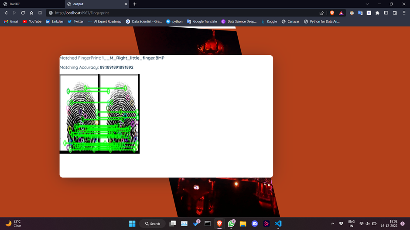The width and height of the screenshot is (410, 230).
Task: Open the weather widget showing 22°C
Action: [x=14, y=223]
